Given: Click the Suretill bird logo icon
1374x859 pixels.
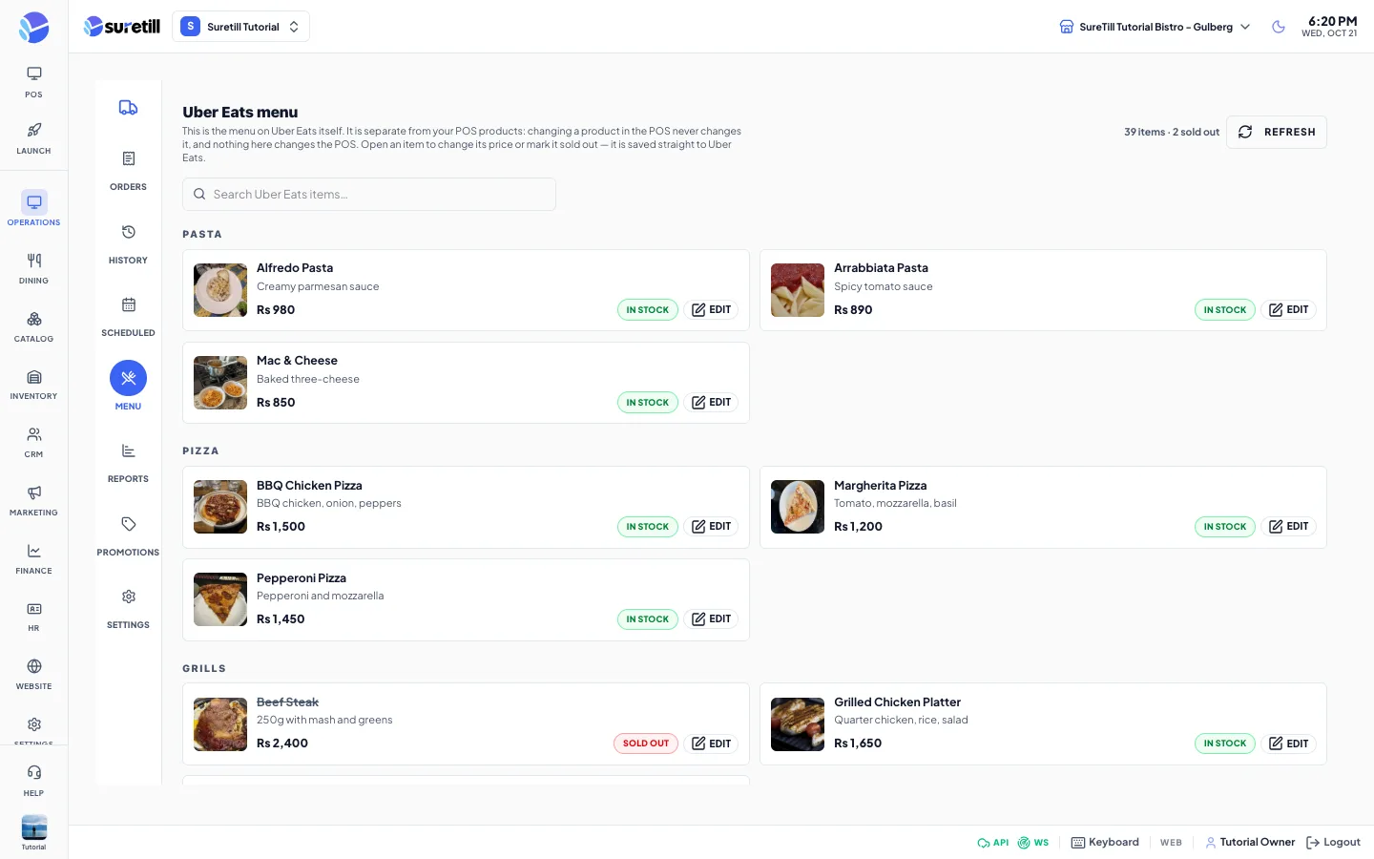Looking at the screenshot, I should click(x=33, y=28).
